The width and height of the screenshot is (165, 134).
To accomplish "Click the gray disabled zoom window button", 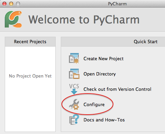I will point(18,4).
